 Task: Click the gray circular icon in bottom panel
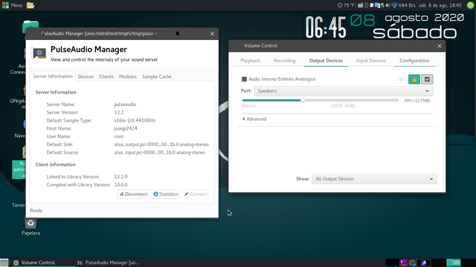pyautogui.click(x=412, y=263)
